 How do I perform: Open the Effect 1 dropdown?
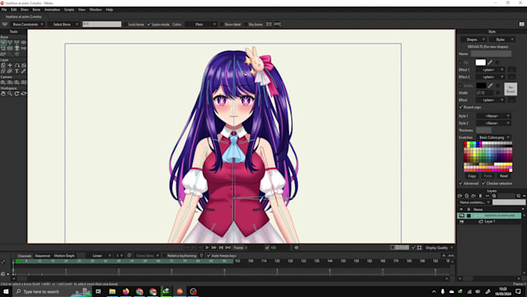pyautogui.click(x=491, y=70)
